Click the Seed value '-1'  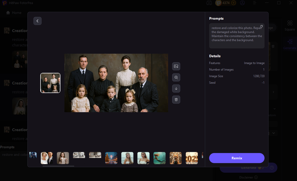coord(263,82)
